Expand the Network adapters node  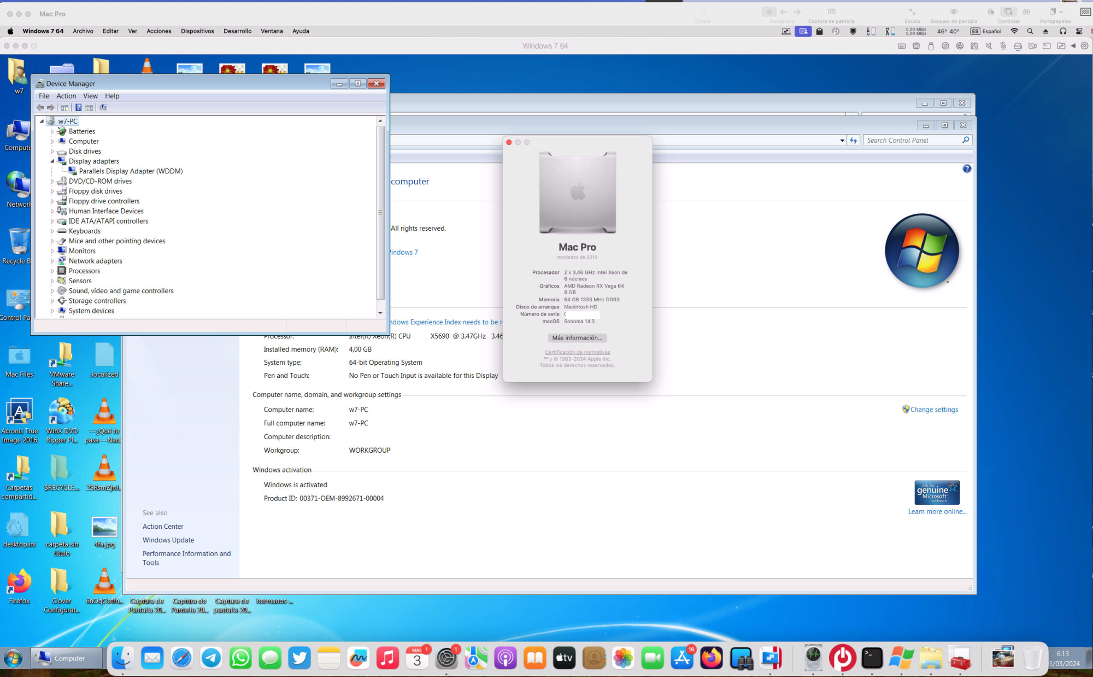(x=52, y=261)
